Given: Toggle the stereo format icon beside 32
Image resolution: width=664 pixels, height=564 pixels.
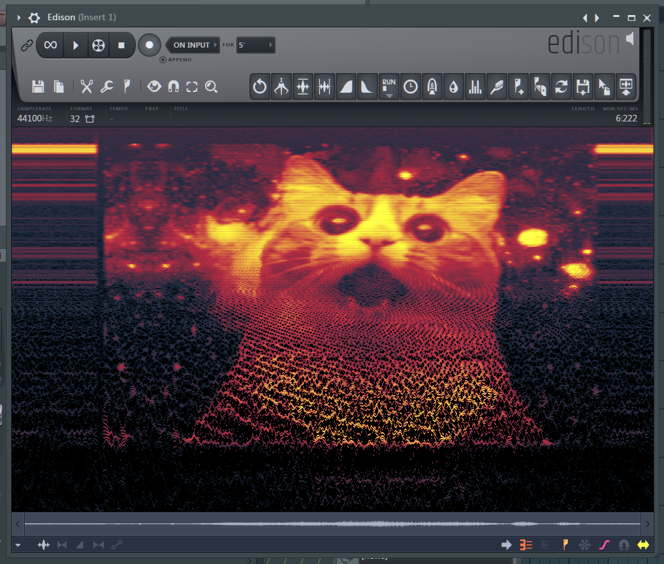Looking at the screenshot, I should [x=90, y=119].
